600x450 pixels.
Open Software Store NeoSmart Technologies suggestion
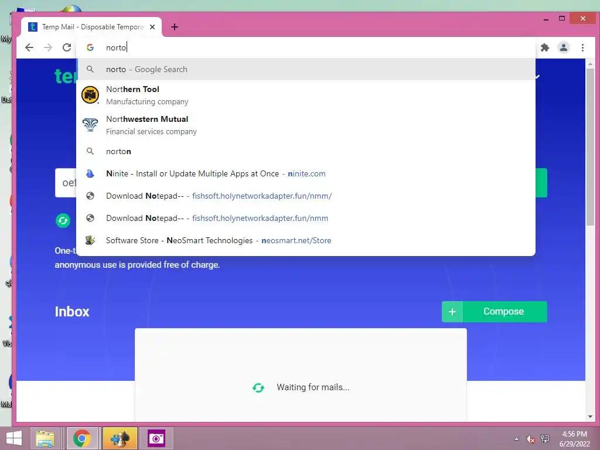[306, 240]
